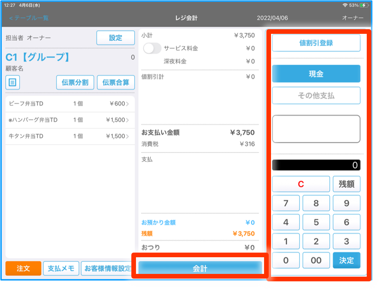Tap keypad digit 8
This screenshot has height=292, width=382.
click(x=316, y=203)
